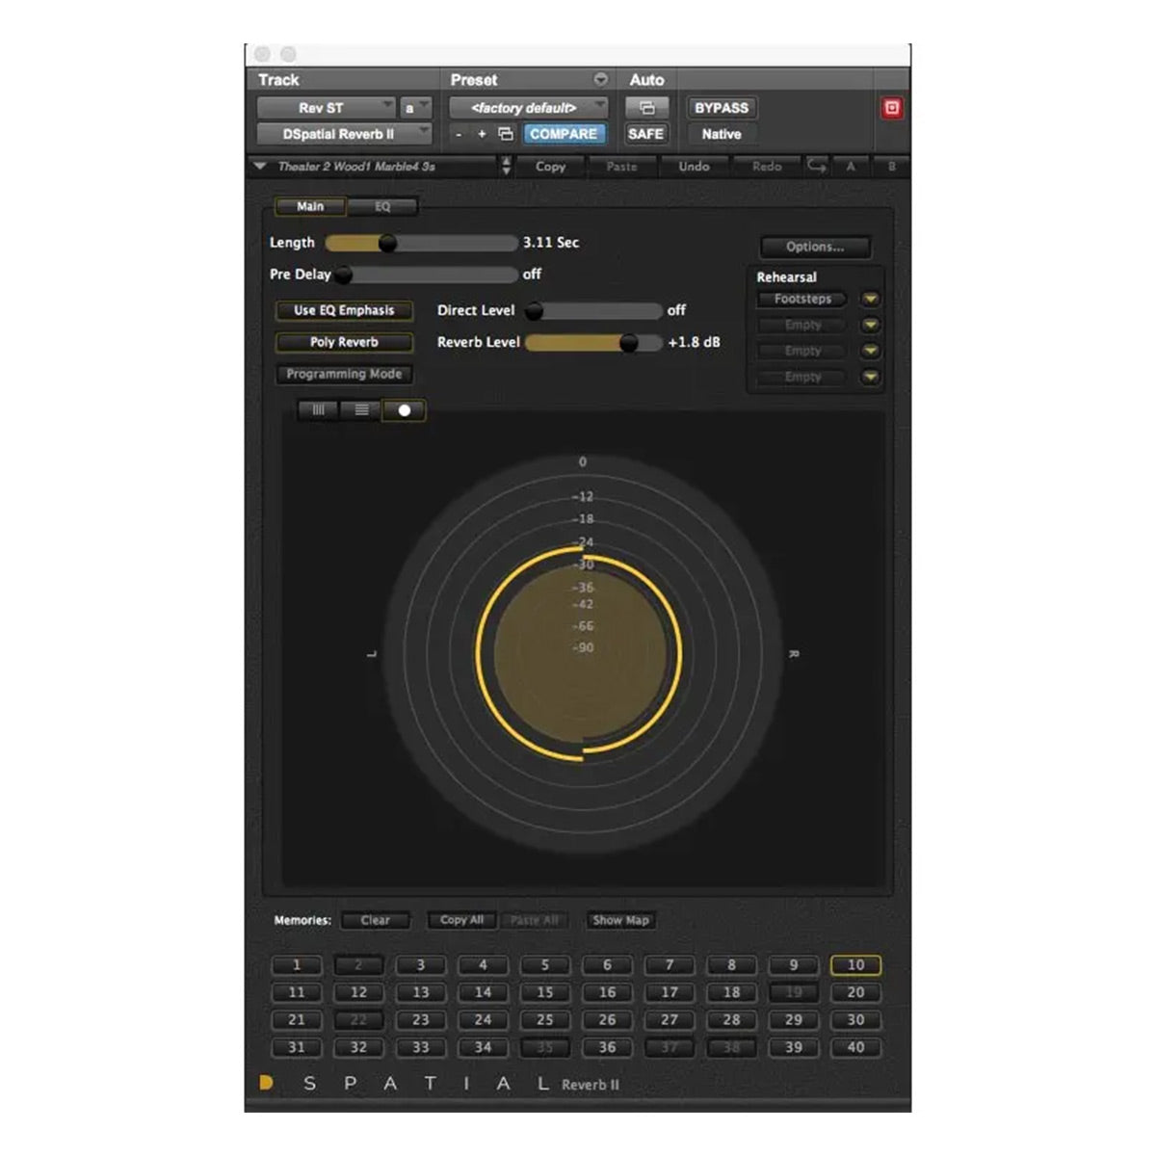Clear all memories
This screenshot has height=1156, width=1156.
[376, 920]
